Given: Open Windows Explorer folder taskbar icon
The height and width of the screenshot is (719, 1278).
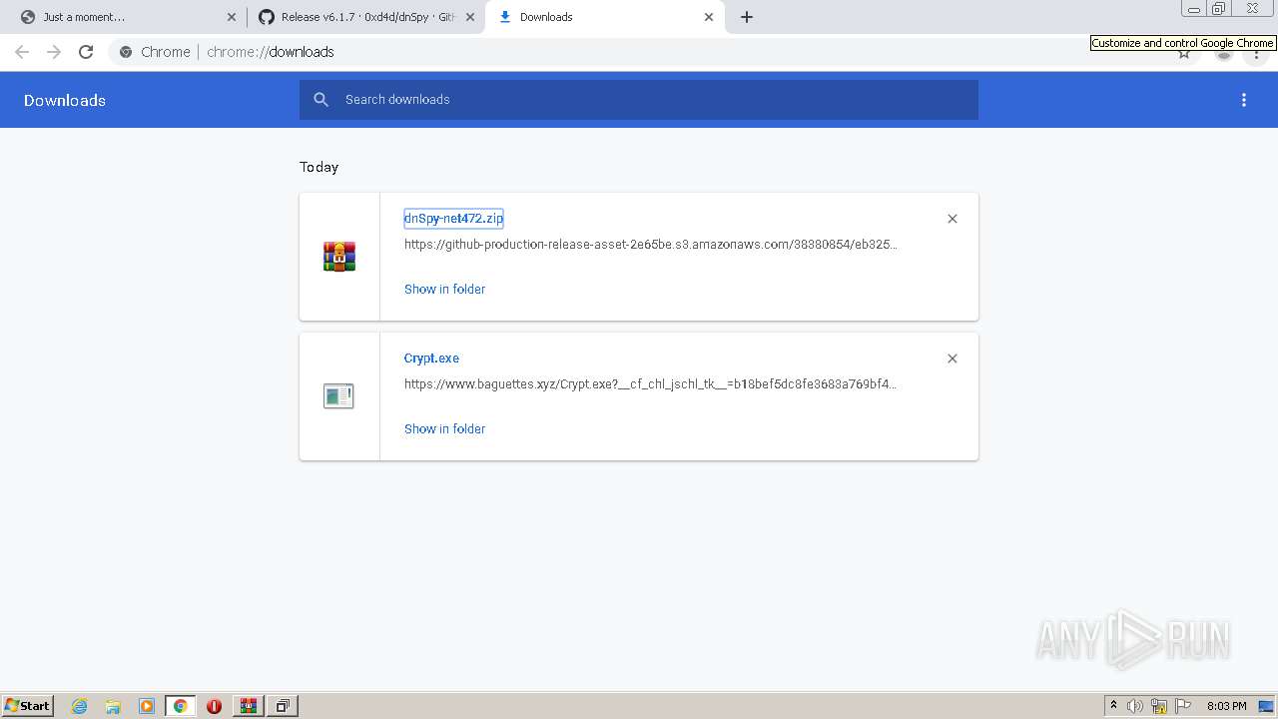Looking at the screenshot, I should 113,706.
